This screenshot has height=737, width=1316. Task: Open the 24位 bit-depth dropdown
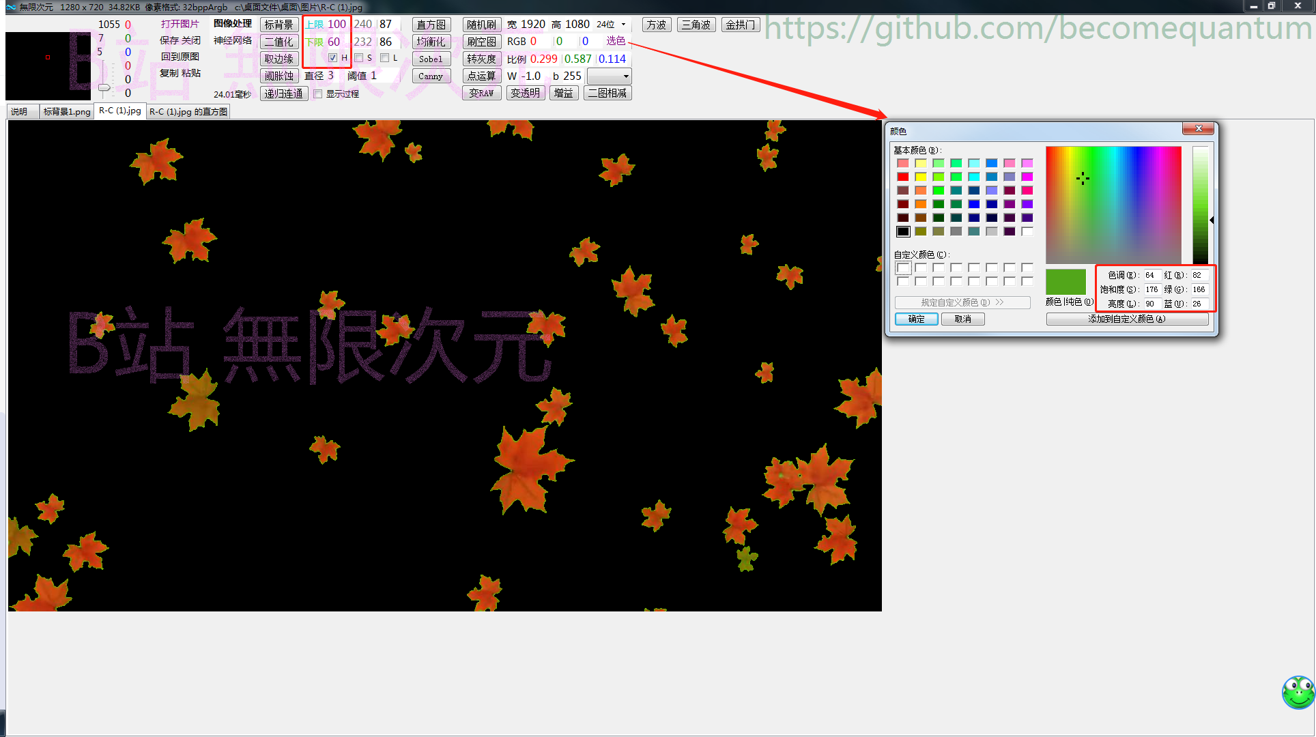(x=622, y=24)
